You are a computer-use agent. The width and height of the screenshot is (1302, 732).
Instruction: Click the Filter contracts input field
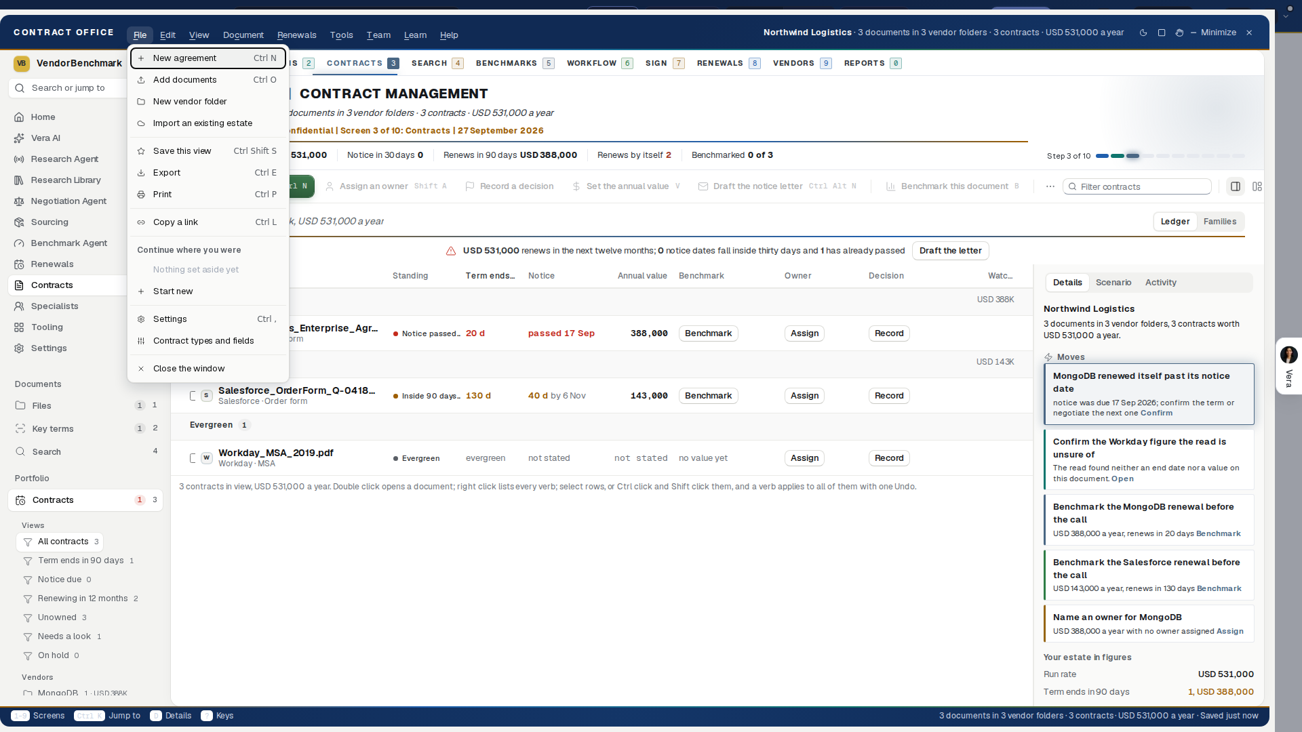coord(1137,187)
